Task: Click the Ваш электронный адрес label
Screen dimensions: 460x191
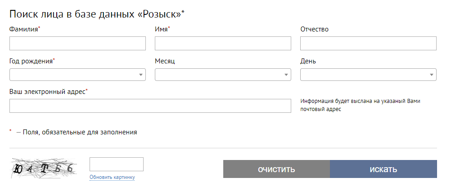Action: click(47, 92)
